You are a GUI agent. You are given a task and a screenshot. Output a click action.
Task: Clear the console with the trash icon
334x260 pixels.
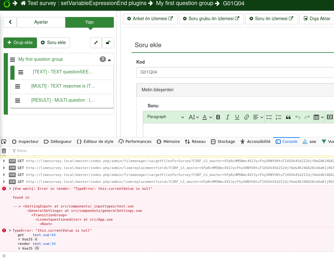[4, 151]
